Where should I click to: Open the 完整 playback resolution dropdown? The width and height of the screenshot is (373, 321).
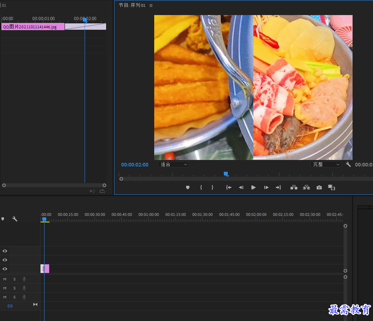click(x=326, y=164)
